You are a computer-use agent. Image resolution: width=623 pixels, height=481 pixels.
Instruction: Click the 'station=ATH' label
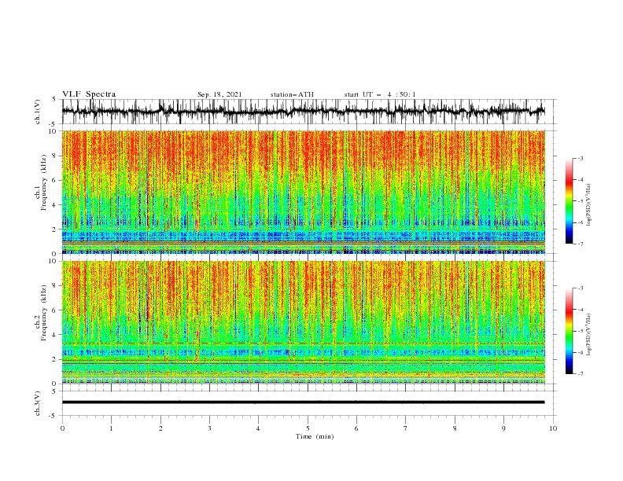point(292,94)
